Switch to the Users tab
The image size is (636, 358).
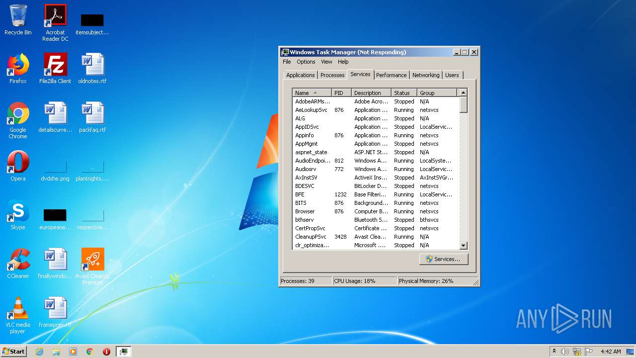[452, 75]
